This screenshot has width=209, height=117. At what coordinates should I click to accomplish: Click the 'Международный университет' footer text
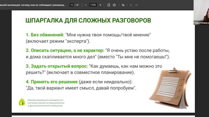(x=46, y=100)
